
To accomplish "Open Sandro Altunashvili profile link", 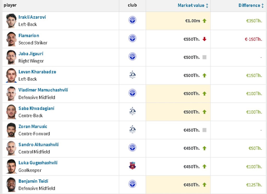I will (x=38, y=144).
